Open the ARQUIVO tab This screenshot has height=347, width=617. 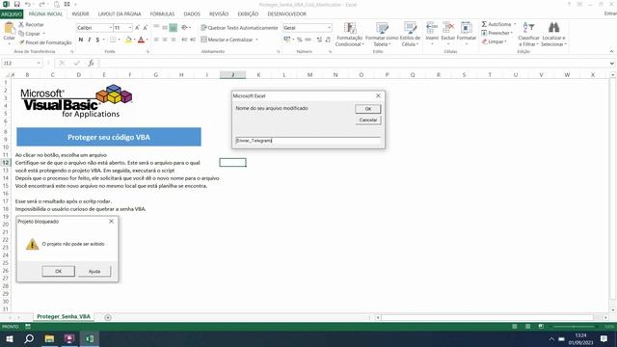(12, 14)
